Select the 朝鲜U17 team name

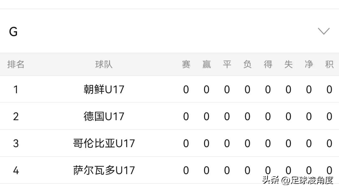coord(105,89)
